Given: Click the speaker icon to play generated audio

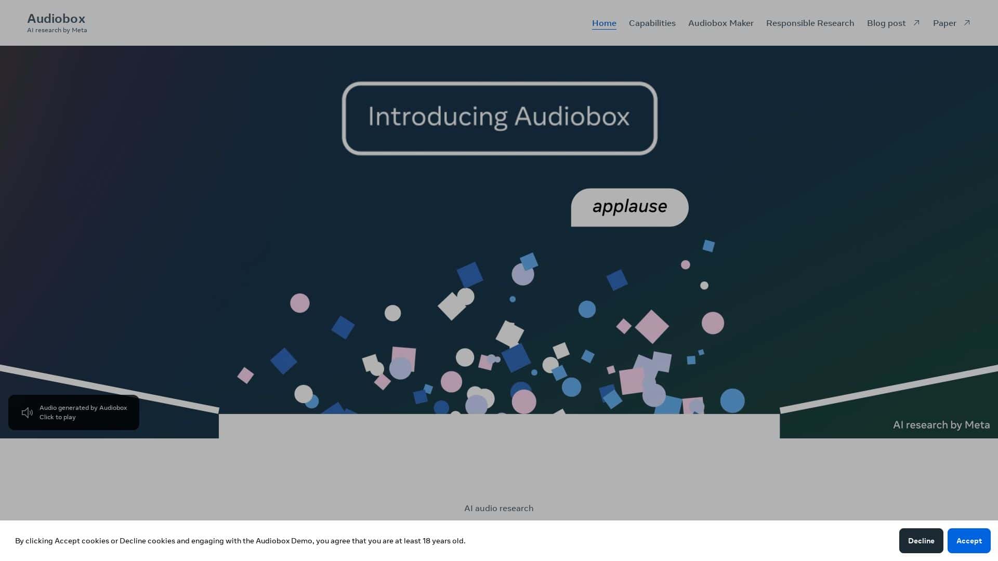Looking at the screenshot, I should [27, 412].
